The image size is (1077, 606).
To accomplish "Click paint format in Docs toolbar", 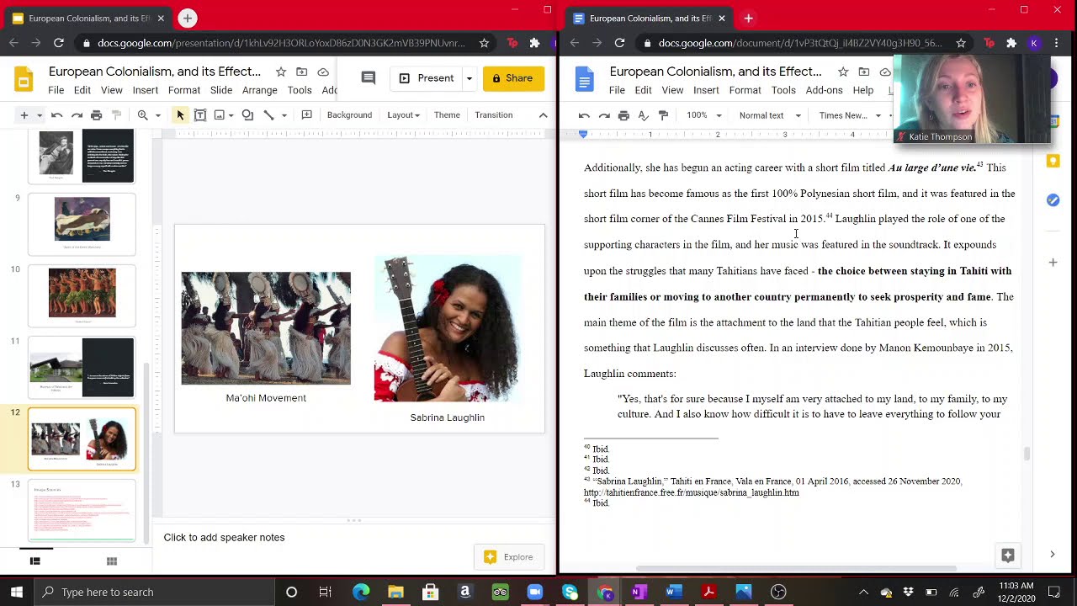I will [x=663, y=115].
